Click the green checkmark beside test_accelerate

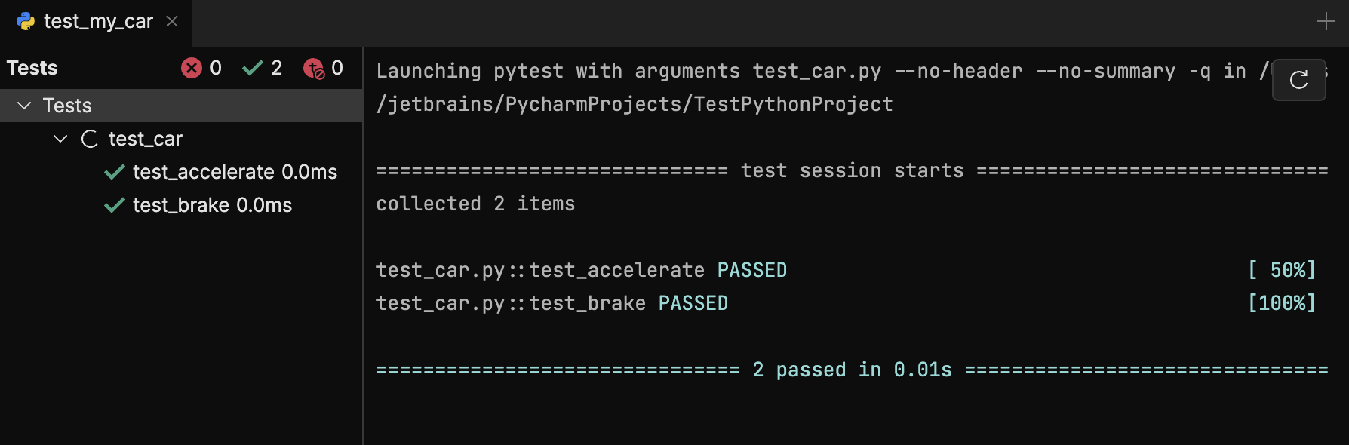[114, 172]
